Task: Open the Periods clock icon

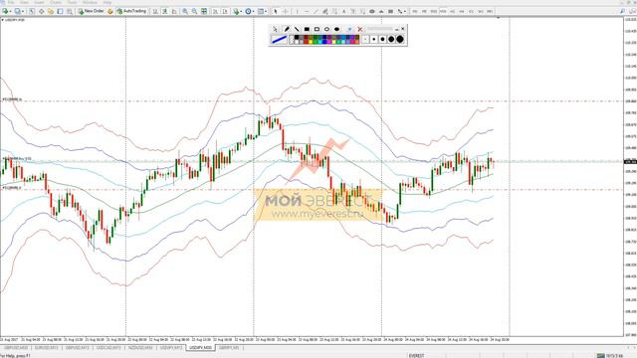Action: (248, 11)
